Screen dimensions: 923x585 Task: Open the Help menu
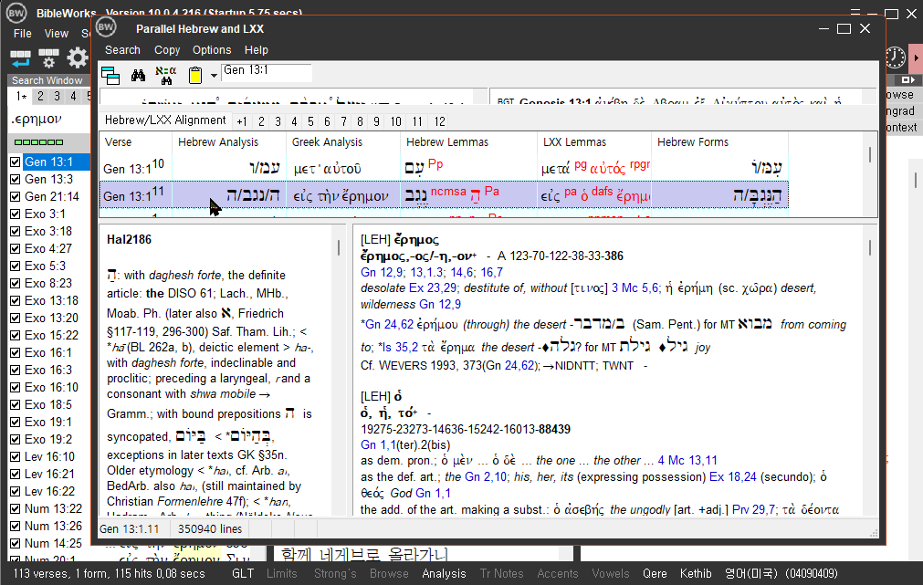[256, 50]
